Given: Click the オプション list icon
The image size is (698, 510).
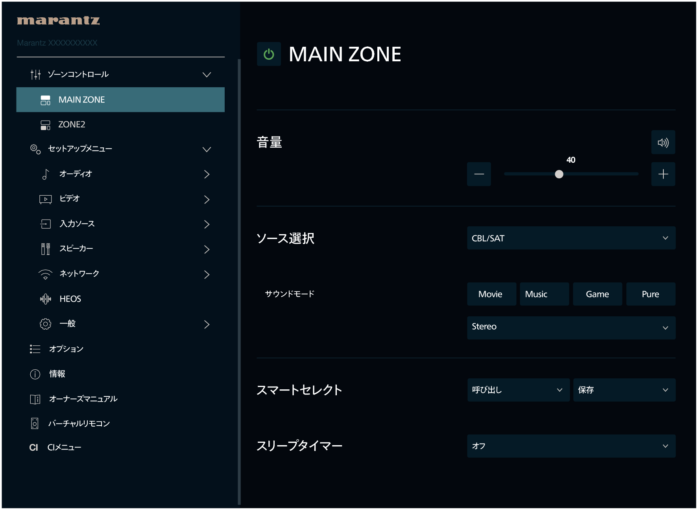Looking at the screenshot, I should tap(35, 349).
